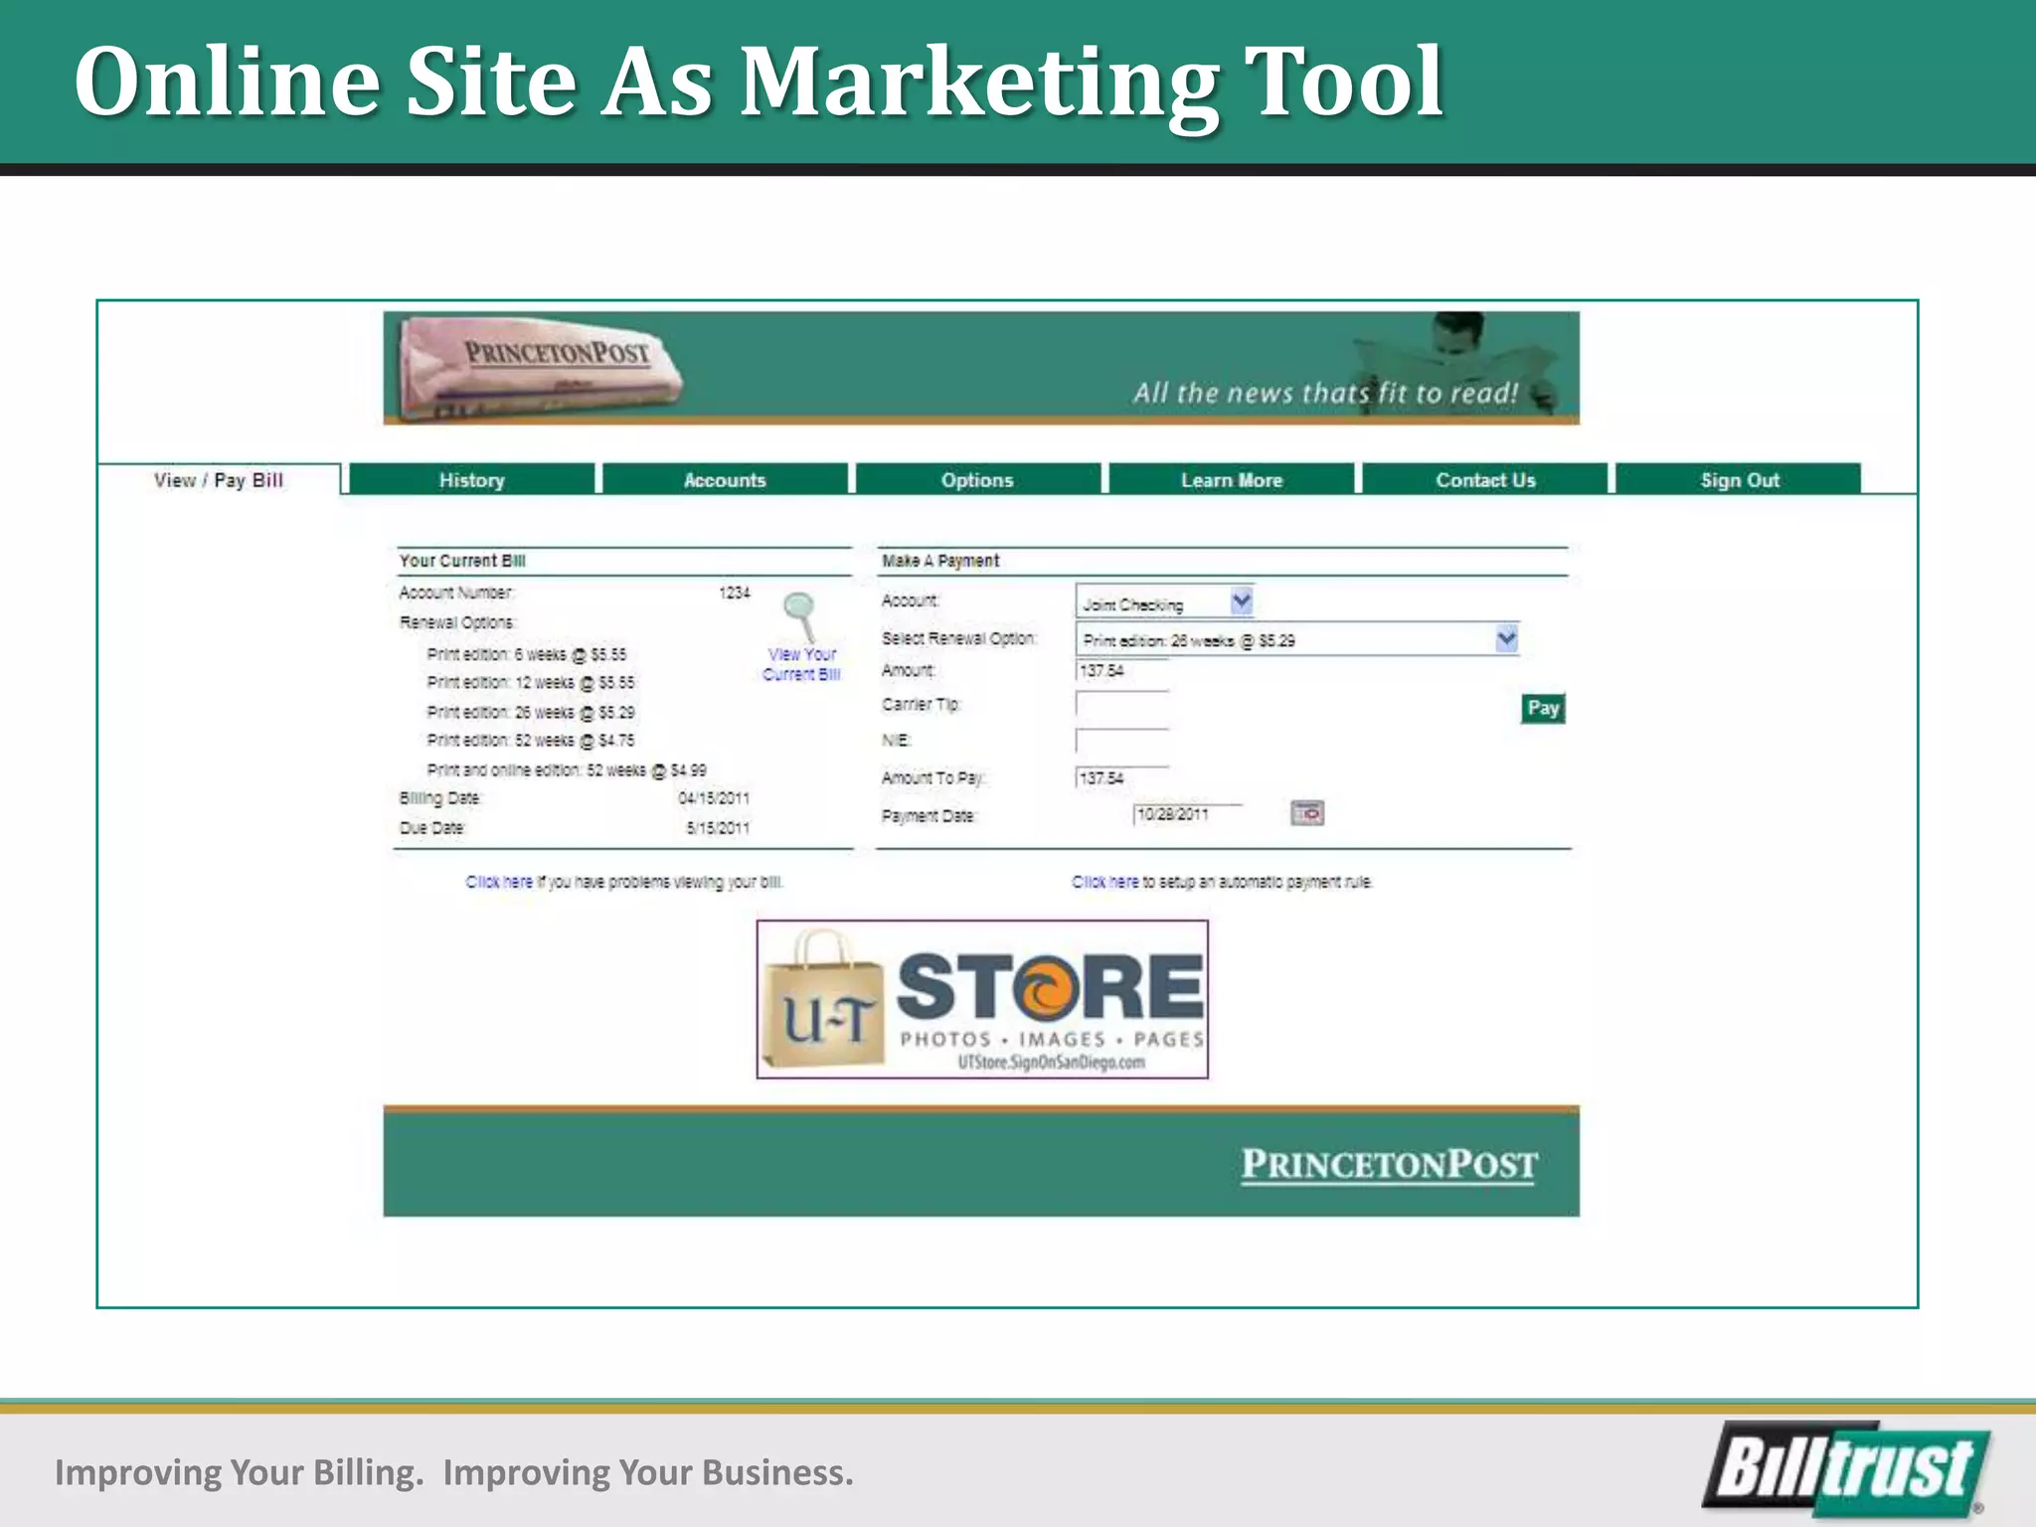2036x1527 pixels.
Task: Open the Learn More tab
Action: click(1231, 479)
